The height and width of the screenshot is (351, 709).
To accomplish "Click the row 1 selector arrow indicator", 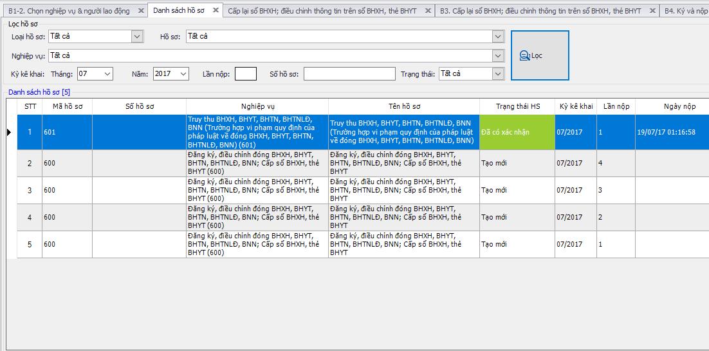I will click(x=10, y=132).
